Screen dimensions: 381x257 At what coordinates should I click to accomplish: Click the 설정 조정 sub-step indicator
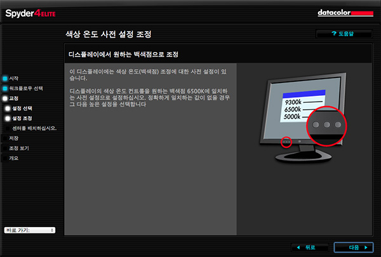(x=8, y=118)
